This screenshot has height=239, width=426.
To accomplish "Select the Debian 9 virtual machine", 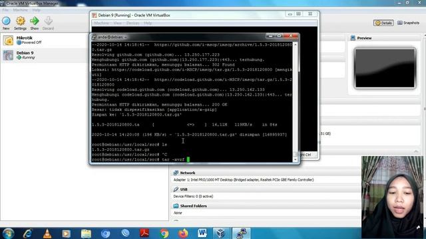I will click(43, 55).
